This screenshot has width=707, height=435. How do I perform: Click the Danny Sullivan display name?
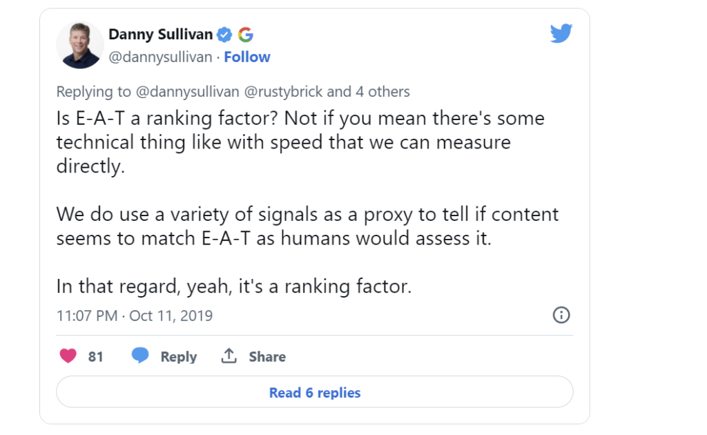pos(161,34)
